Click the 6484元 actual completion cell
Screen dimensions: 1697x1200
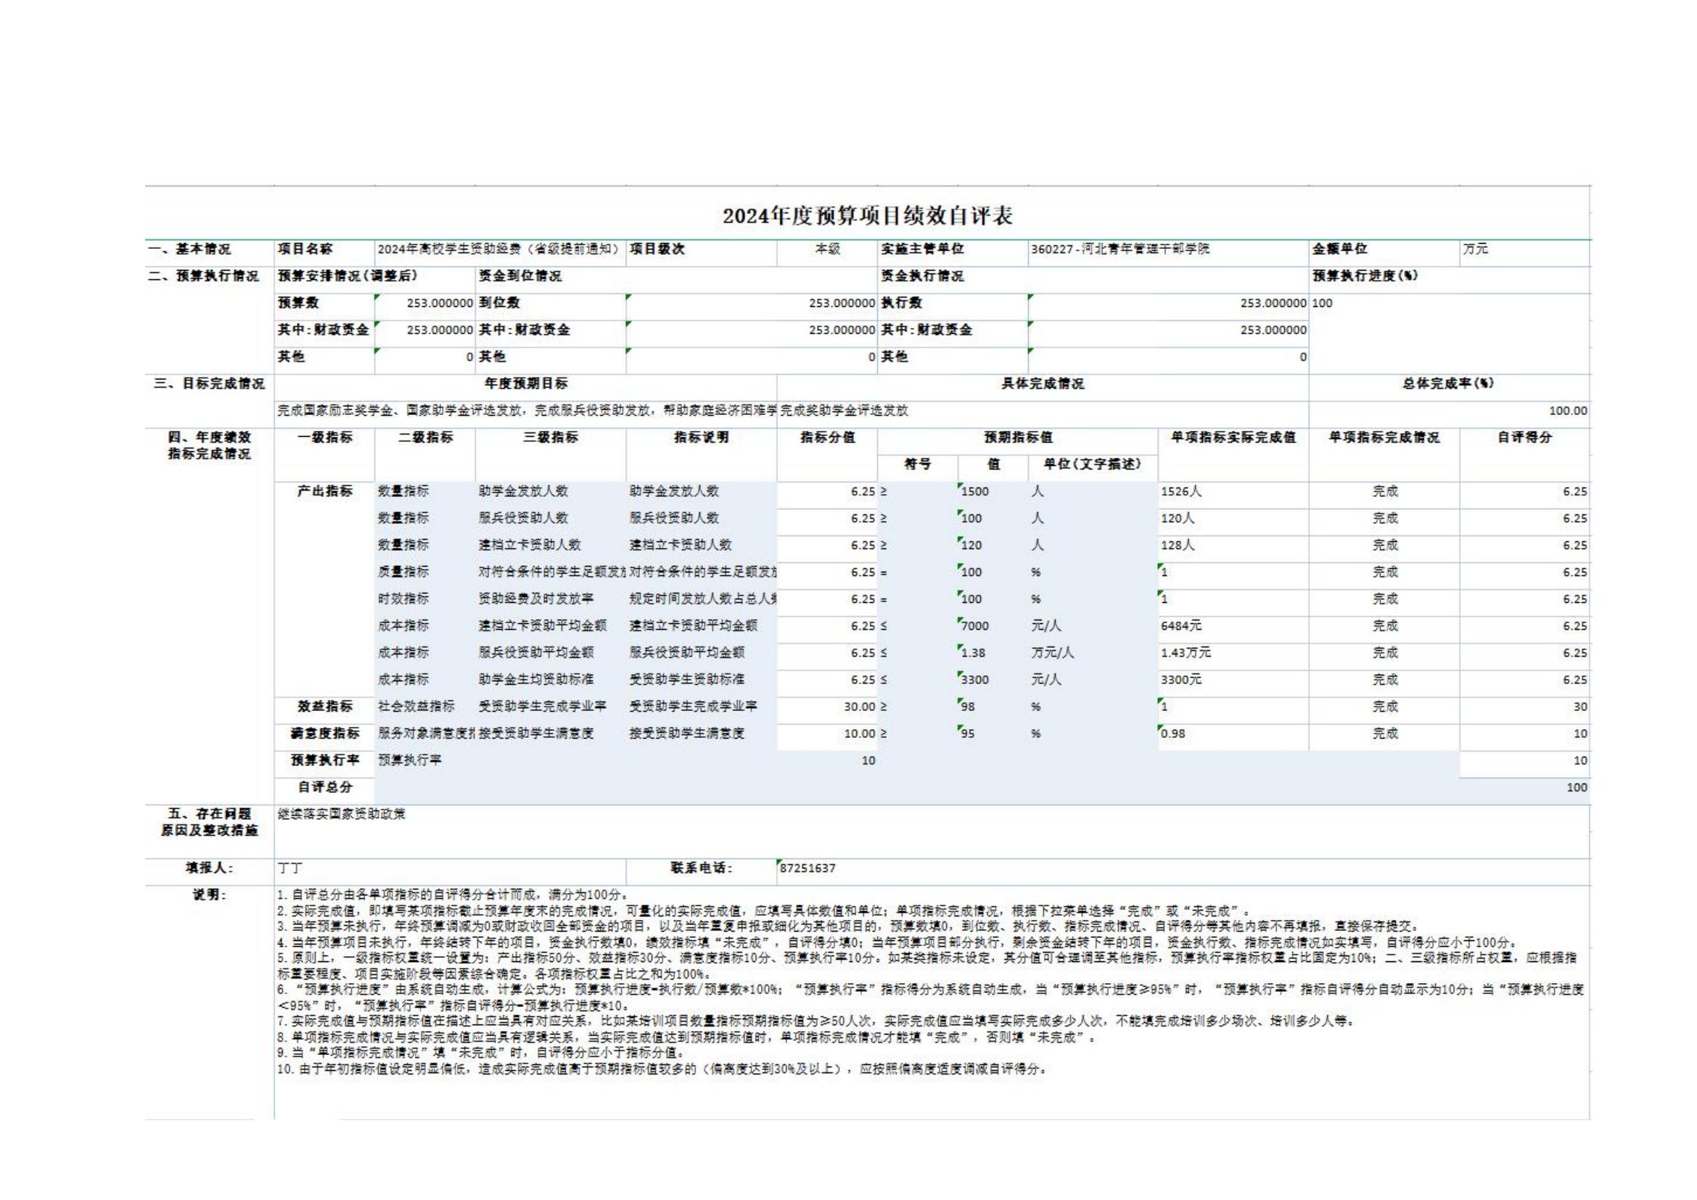1181,626
